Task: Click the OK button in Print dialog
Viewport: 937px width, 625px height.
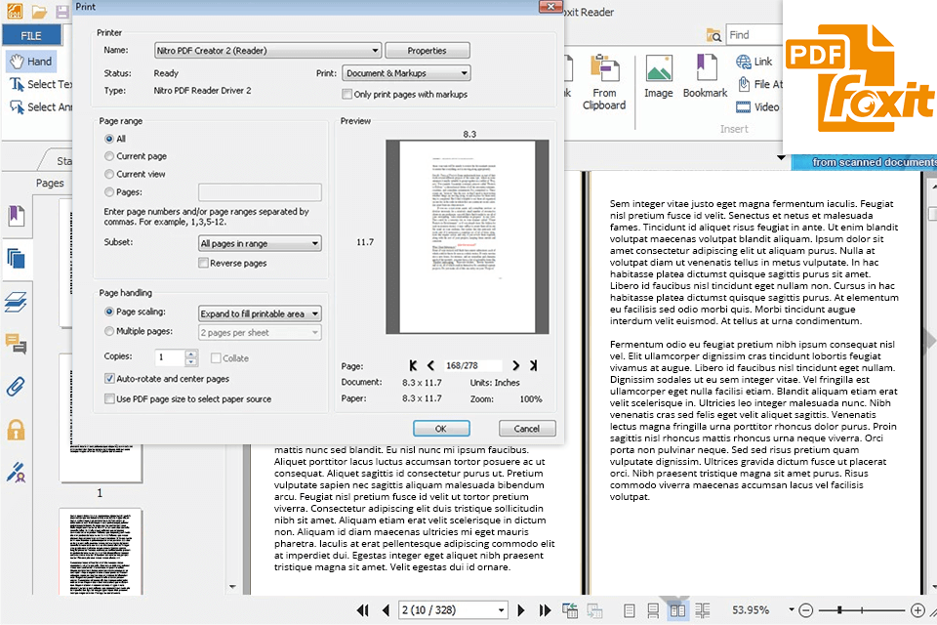Action: (441, 429)
